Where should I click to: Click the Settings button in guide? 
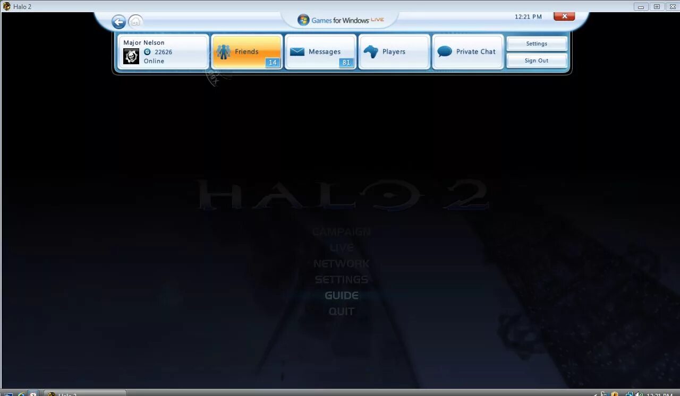click(x=537, y=44)
